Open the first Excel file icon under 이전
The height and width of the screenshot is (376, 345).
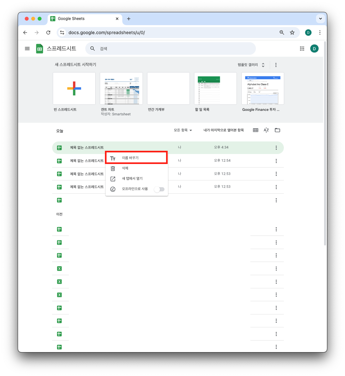coord(60,269)
